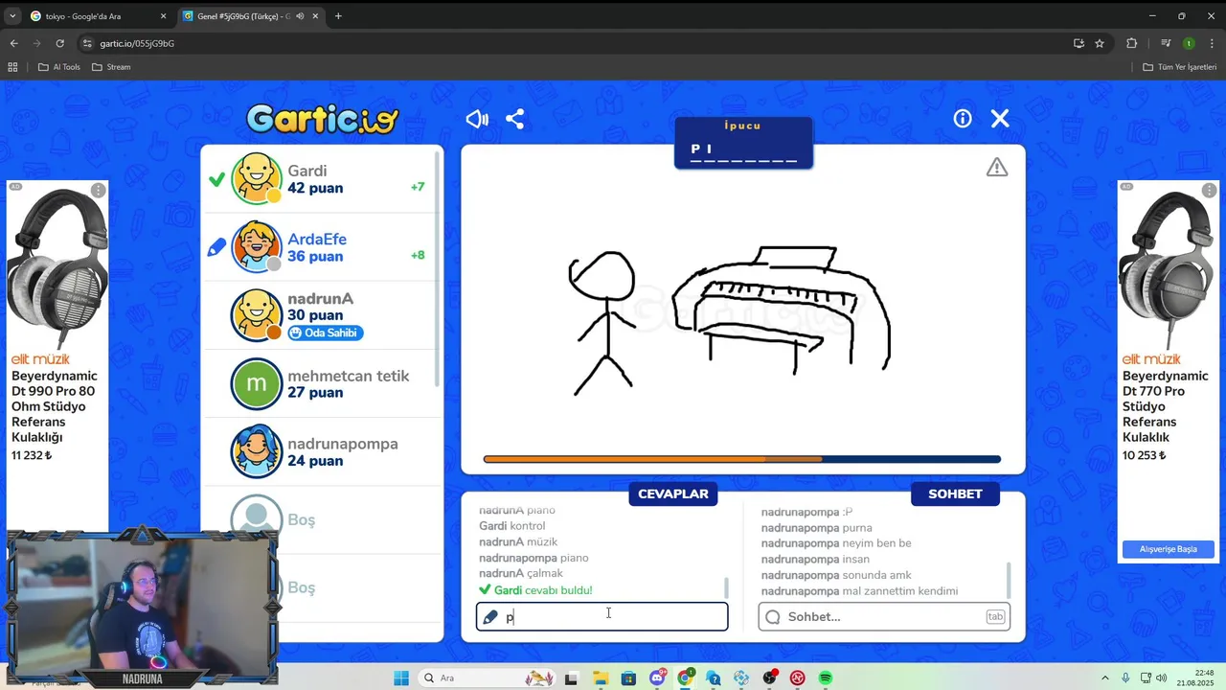Screen dimensions: 1226x690
Task: Open the AI Tools bookmark folder
Action: [59, 67]
